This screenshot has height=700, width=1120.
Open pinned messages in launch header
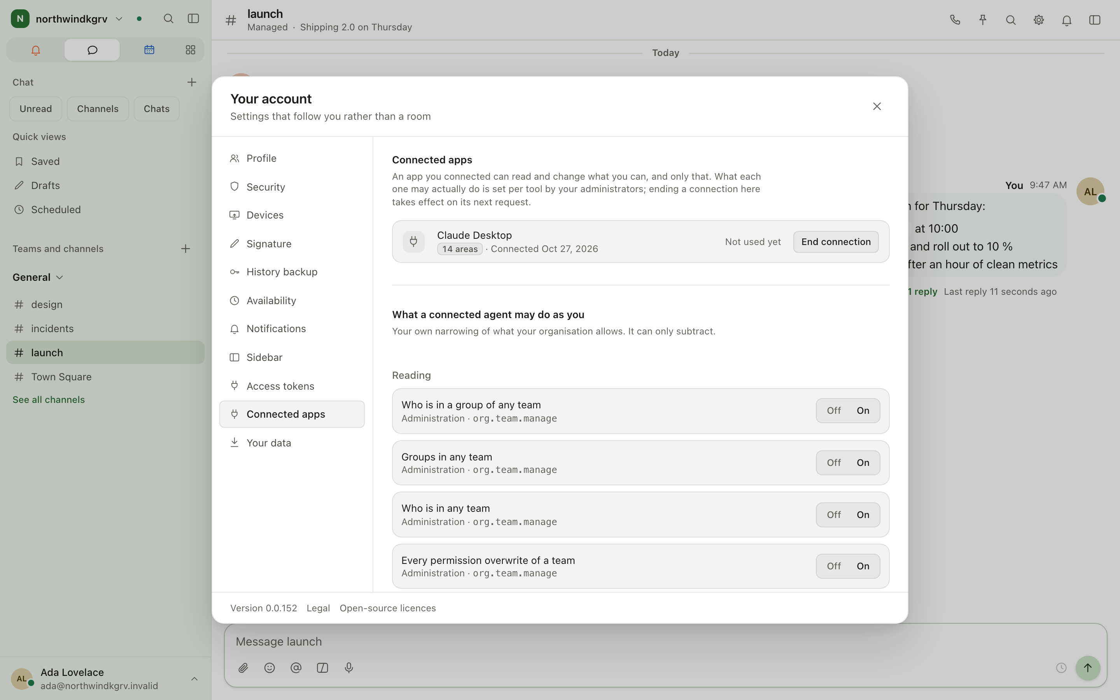click(983, 20)
